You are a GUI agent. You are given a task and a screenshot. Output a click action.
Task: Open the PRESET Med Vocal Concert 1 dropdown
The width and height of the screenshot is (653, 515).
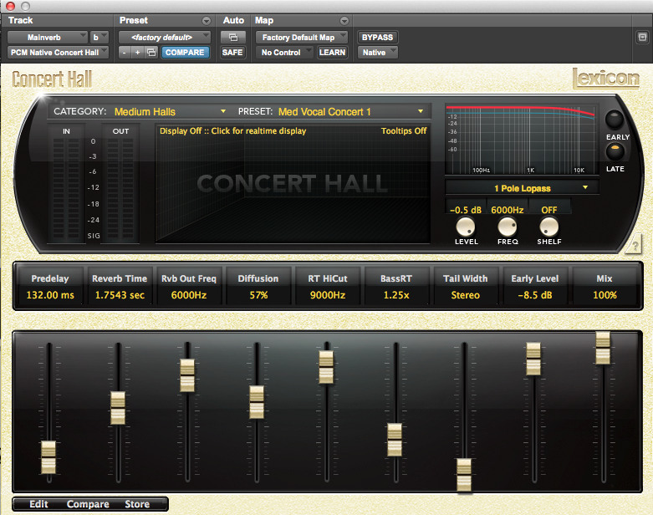pyautogui.click(x=351, y=112)
